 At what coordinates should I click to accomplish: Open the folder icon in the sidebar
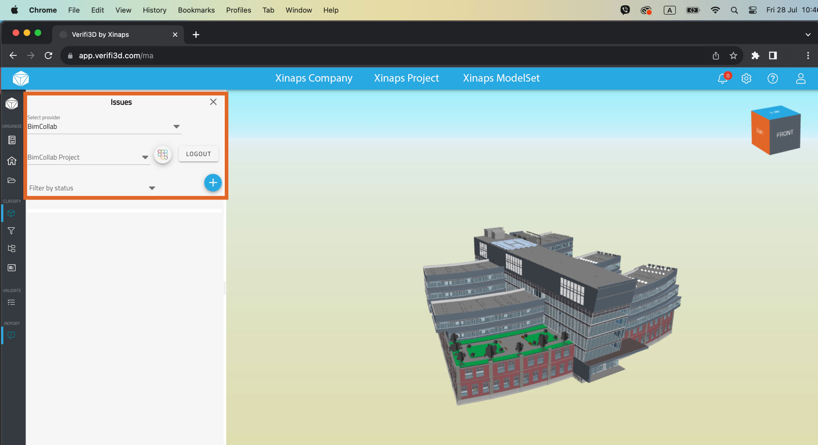pos(12,180)
